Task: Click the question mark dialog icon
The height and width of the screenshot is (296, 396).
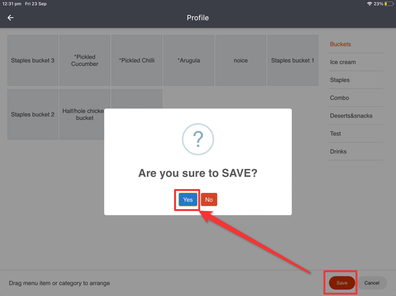Action: point(198,139)
